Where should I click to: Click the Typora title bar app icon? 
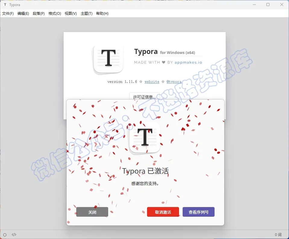(x=5, y=5)
